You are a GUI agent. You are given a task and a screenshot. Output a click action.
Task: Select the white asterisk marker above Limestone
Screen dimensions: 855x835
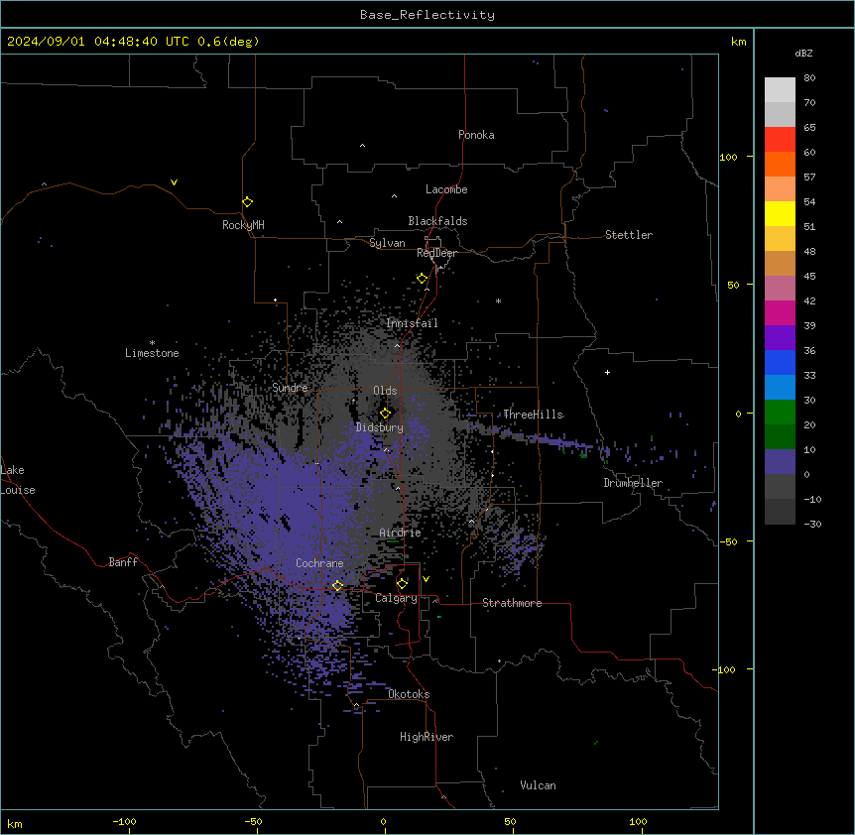(152, 343)
